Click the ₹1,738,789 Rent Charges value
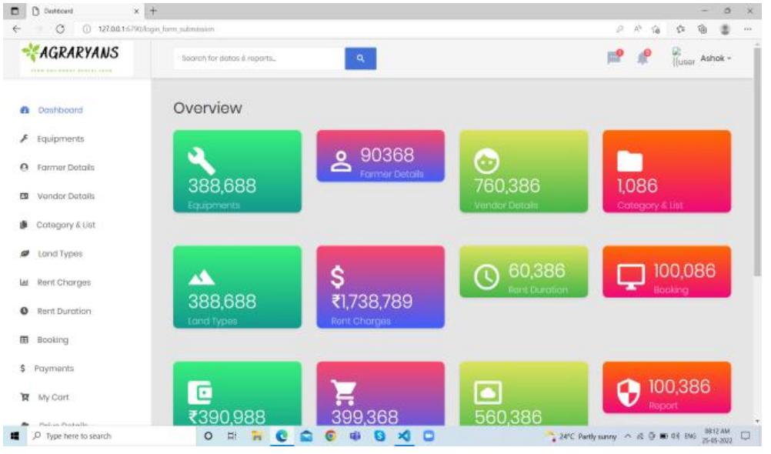Screen dimensions: 771x454 pyautogui.click(x=372, y=302)
